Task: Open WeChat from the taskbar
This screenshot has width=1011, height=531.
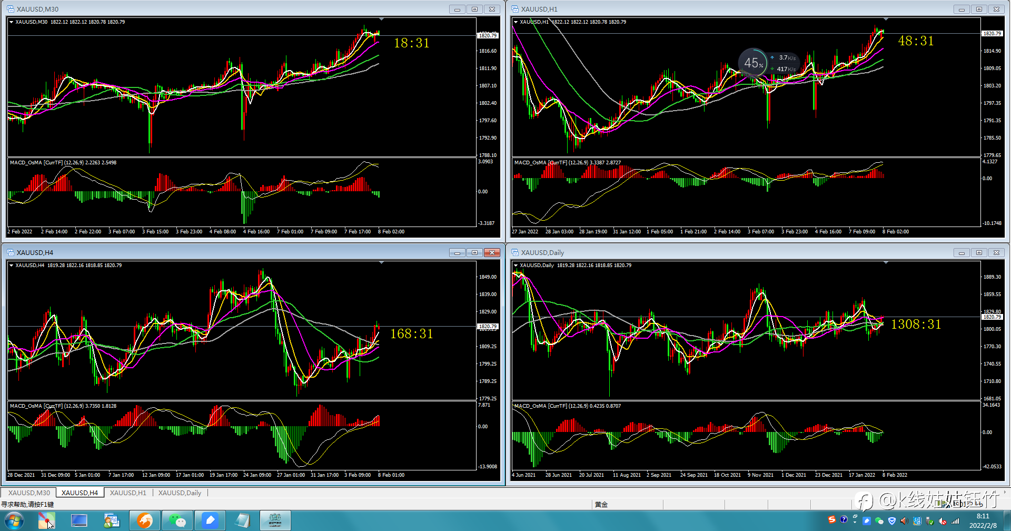Action: point(177,521)
